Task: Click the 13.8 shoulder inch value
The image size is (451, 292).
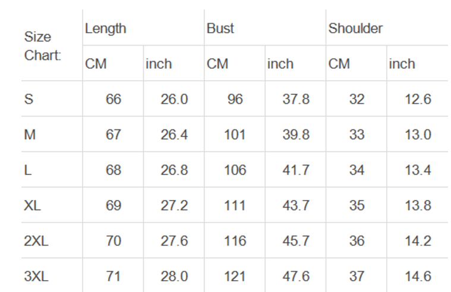Action: tap(418, 205)
